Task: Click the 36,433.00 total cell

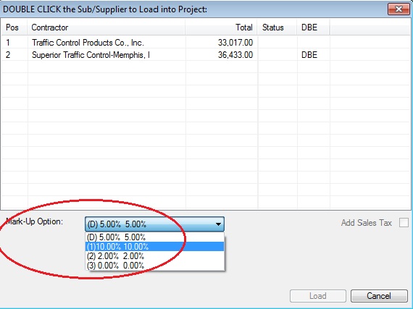Action: click(235, 55)
